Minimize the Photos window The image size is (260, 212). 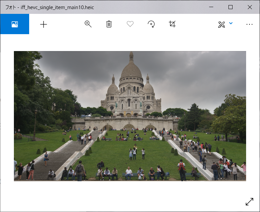coord(211,7)
